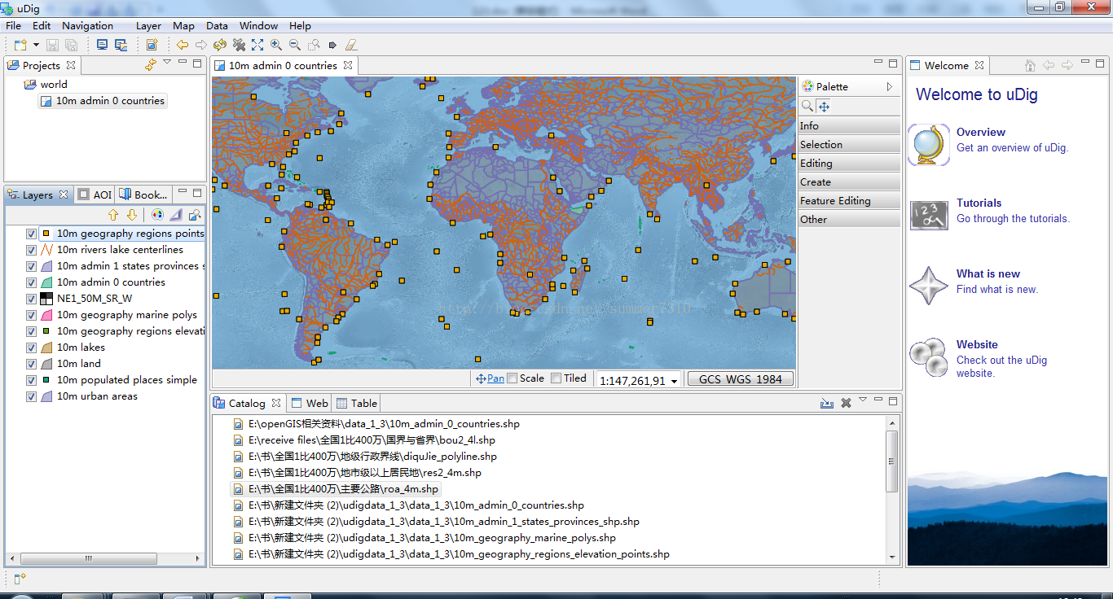The image size is (1113, 599).
Task: Open the What is new link
Action: point(988,273)
